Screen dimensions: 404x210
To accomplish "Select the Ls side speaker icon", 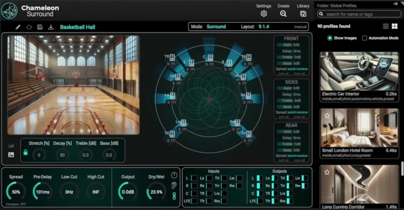I will (x=173, y=96).
